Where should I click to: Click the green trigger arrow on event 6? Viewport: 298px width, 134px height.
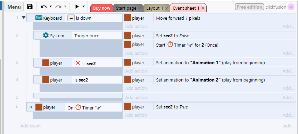31,107
